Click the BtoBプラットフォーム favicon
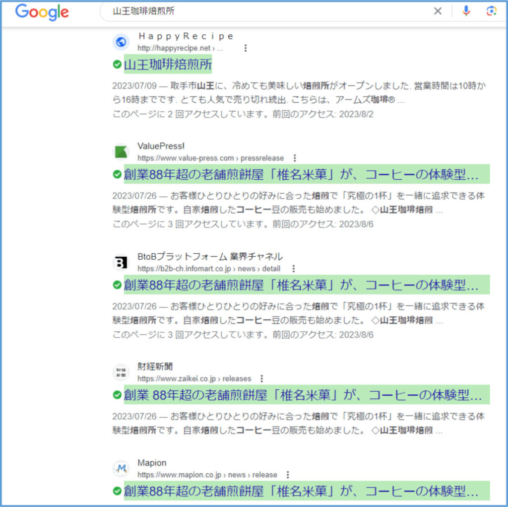 (x=121, y=262)
